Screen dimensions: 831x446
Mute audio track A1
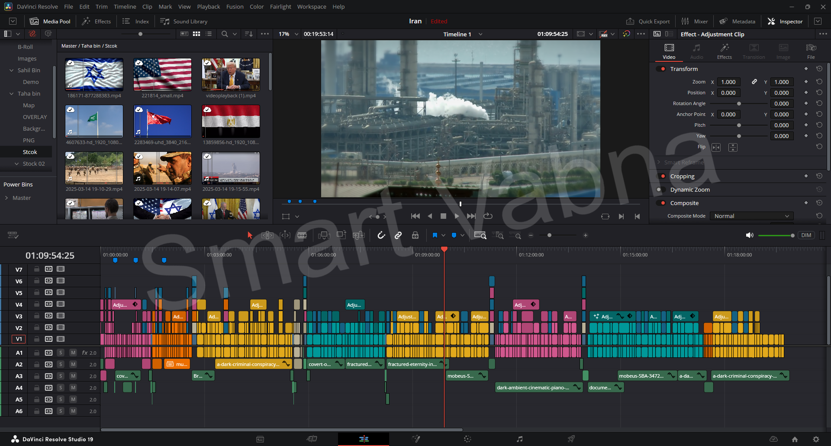[73, 353]
